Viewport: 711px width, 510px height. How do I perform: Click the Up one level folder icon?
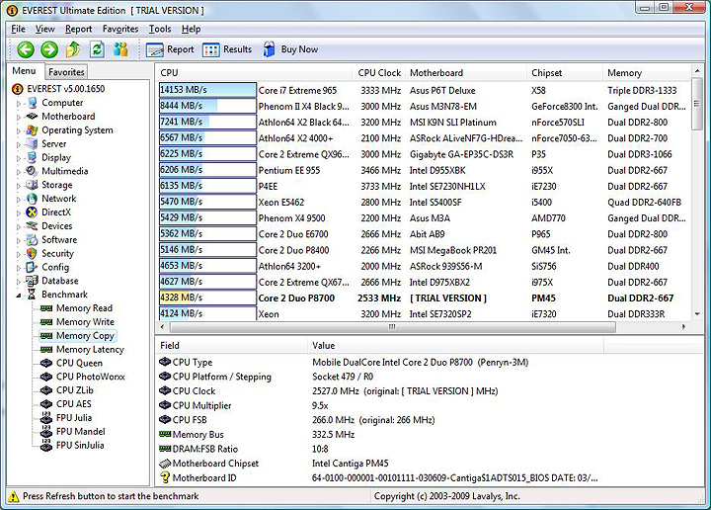coord(73,49)
